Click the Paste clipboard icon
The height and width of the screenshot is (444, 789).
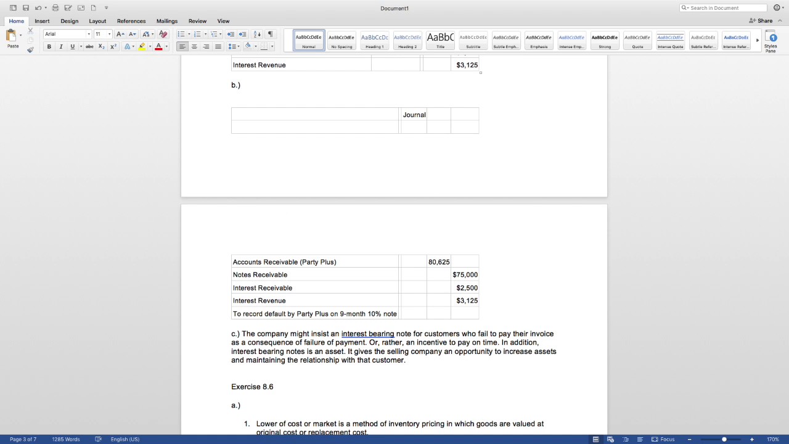click(12, 36)
